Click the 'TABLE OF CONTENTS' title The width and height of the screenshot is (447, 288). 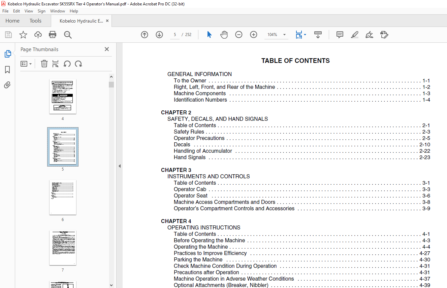295,61
